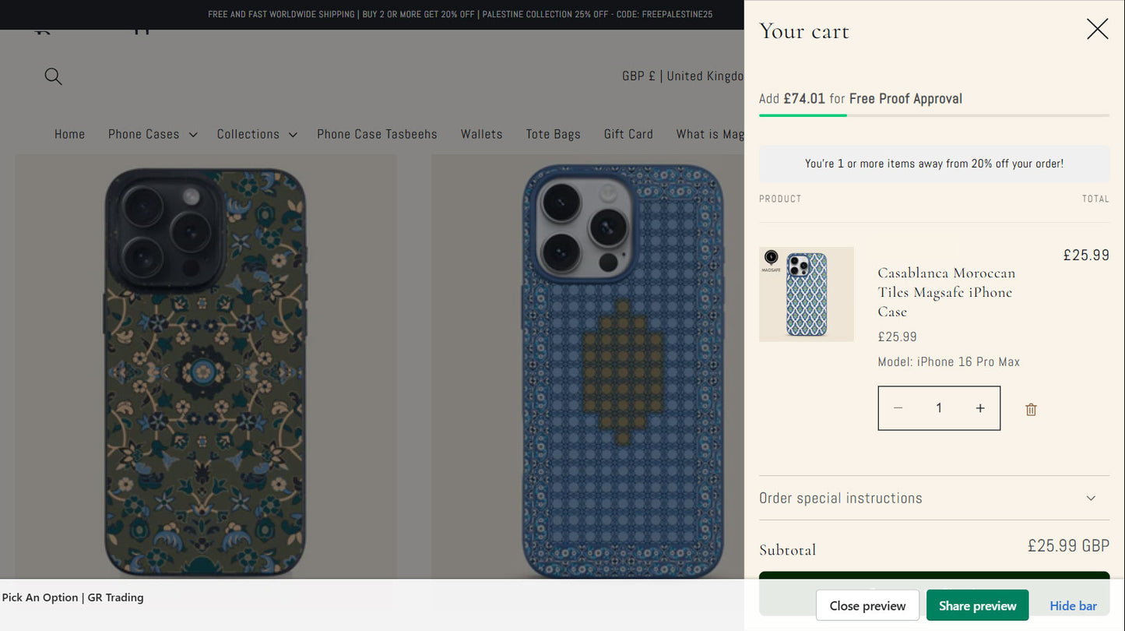Click the Casablanca case thumbnail in cart
The image size is (1125, 631).
point(807,294)
